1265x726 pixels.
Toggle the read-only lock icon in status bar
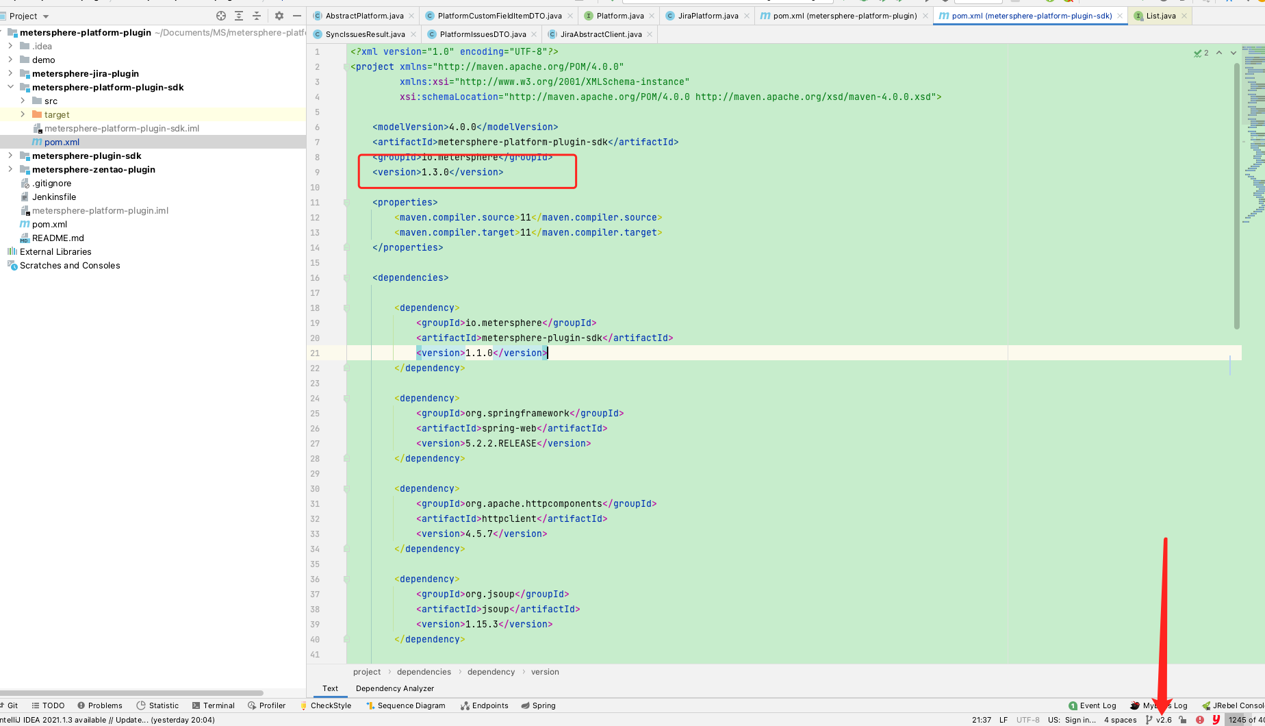pos(1183,720)
